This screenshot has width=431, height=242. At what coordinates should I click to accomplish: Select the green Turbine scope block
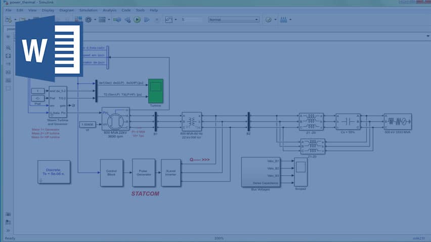click(x=156, y=91)
